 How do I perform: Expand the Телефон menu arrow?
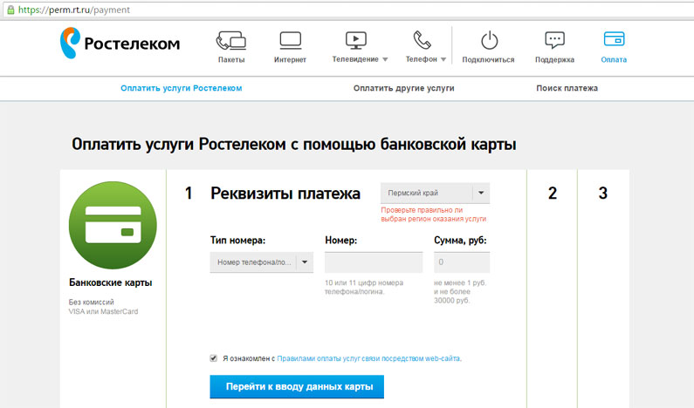click(443, 60)
